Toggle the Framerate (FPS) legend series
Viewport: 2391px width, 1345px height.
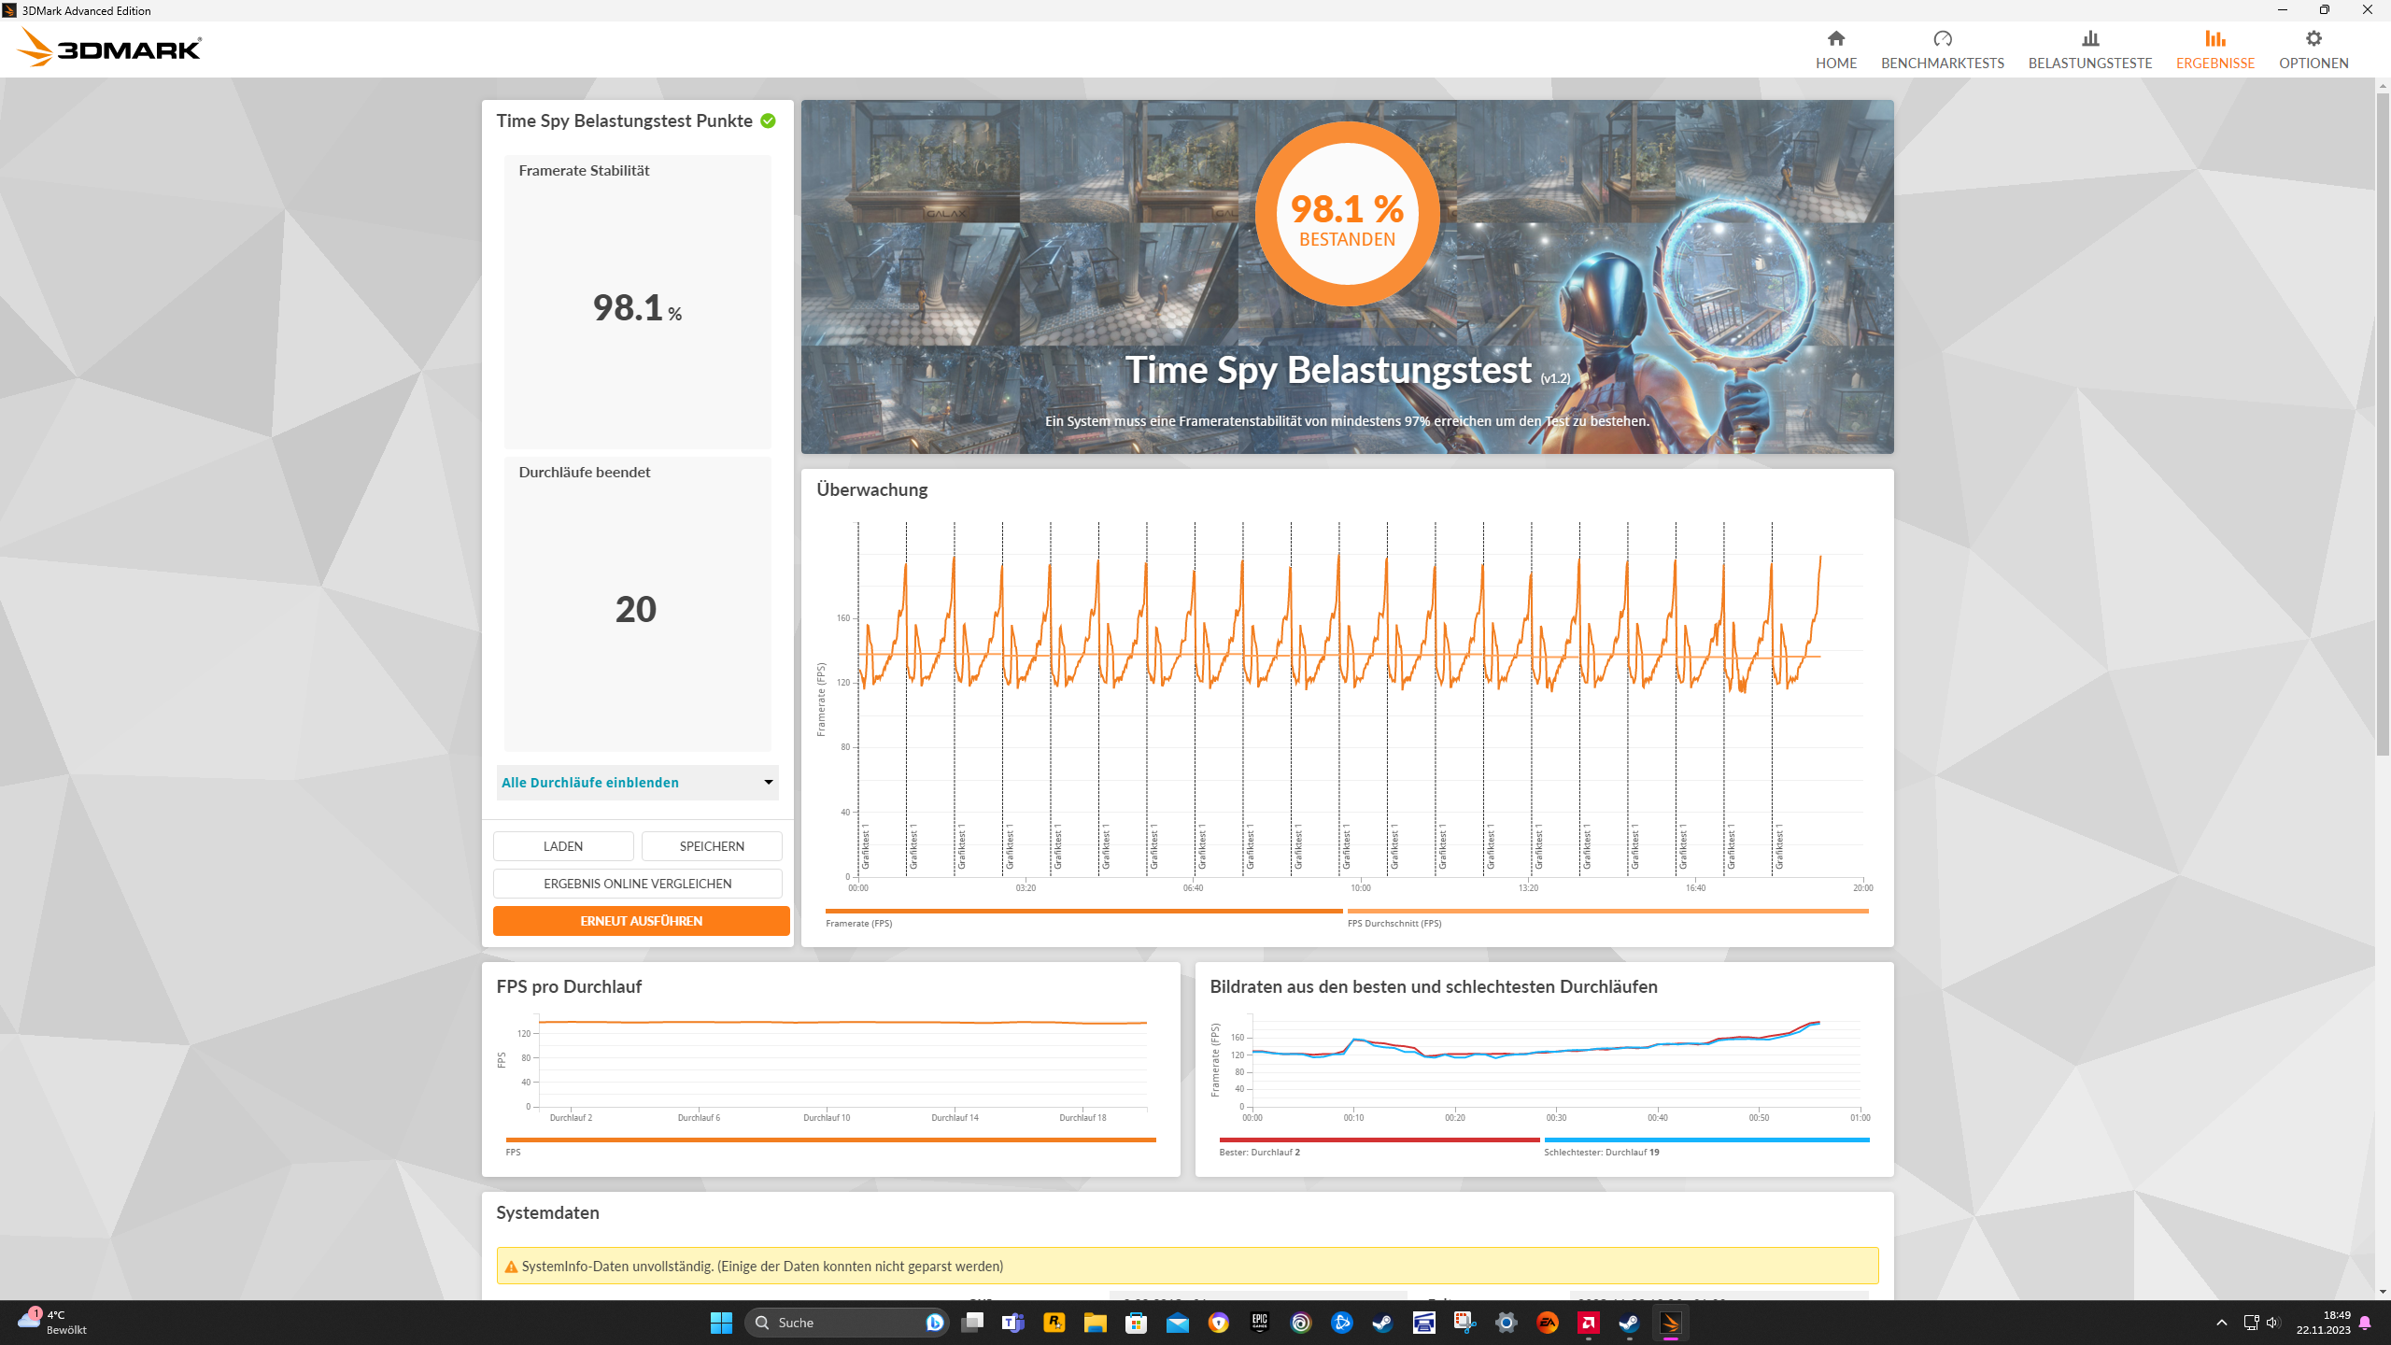pos(859,923)
